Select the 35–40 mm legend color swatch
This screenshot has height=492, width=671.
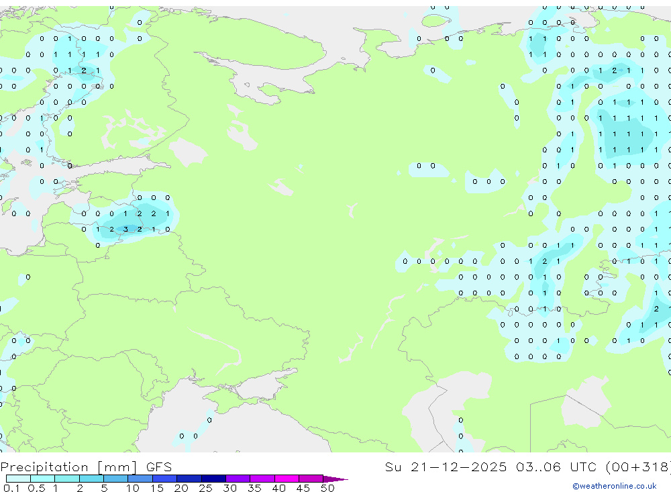coord(262,479)
